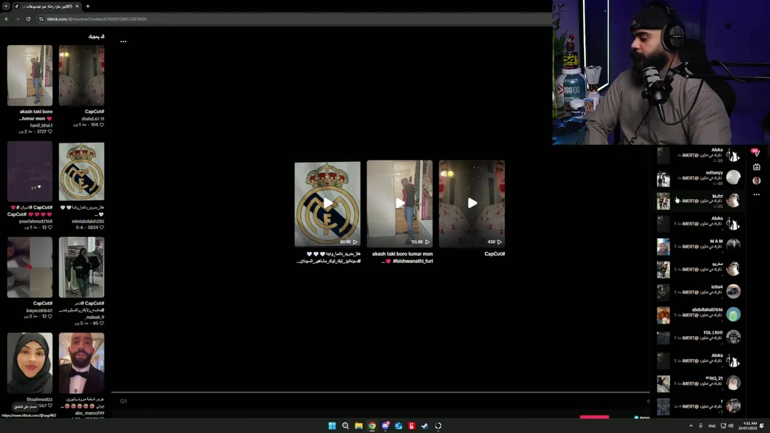Open inayacstr1642 CapCut video thumbnail
The height and width of the screenshot is (433, 770).
(x=29, y=267)
